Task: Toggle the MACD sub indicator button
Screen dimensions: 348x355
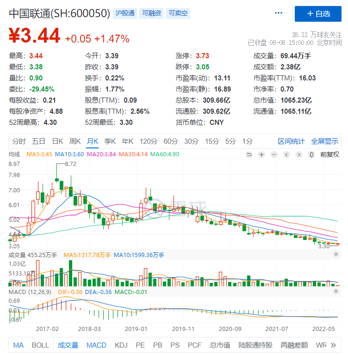Action: pos(96,345)
